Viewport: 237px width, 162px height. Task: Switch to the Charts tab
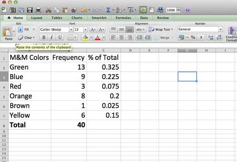(x=77, y=18)
